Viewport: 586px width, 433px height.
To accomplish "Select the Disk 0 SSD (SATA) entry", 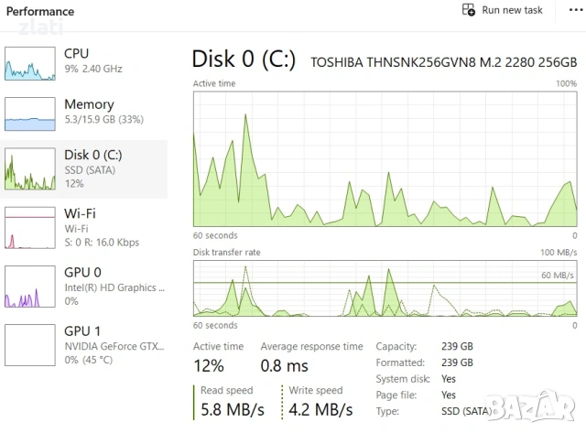I will tap(92, 169).
